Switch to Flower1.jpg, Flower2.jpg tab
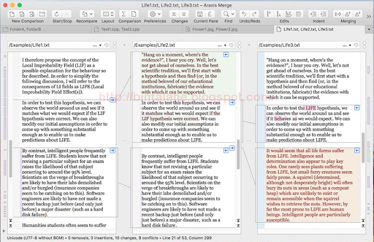This screenshot has height=242, width=374. (228, 30)
